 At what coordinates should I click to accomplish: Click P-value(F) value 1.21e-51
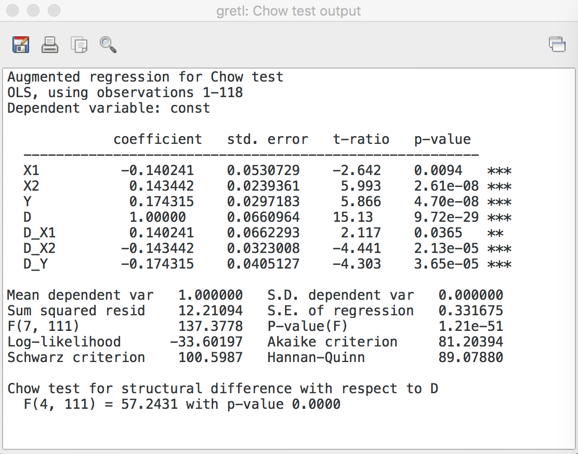471,326
